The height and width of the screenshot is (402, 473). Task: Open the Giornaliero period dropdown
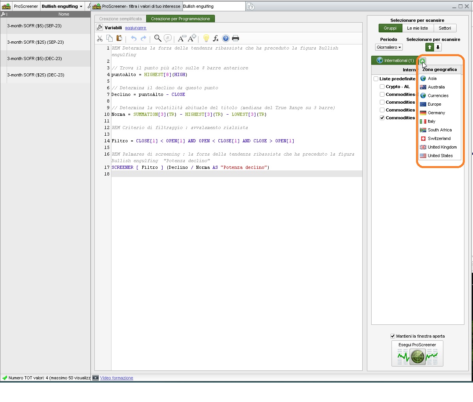389,47
